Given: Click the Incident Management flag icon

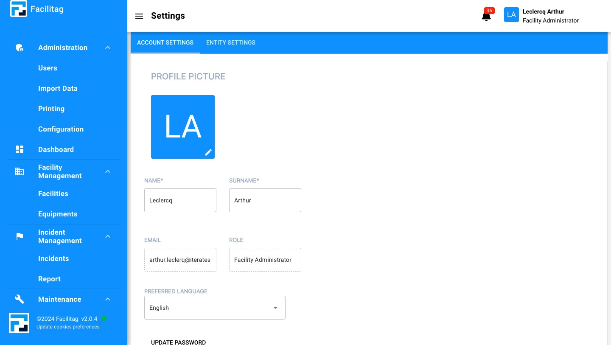Looking at the screenshot, I should (x=20, y=236).
